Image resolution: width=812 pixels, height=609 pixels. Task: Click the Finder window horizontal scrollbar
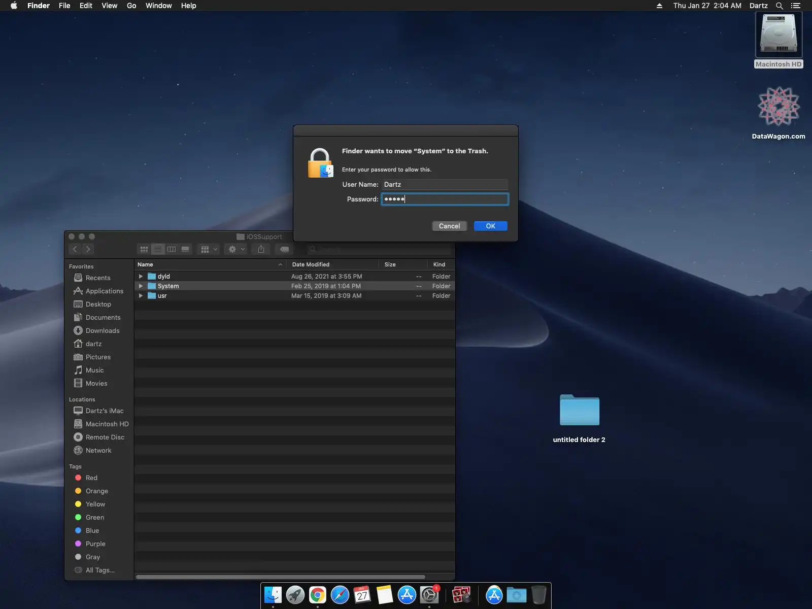point(281,577)
